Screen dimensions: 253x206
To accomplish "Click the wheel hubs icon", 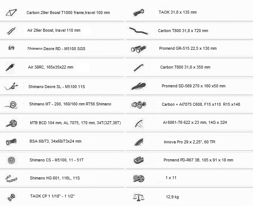I will coord(139,105).
